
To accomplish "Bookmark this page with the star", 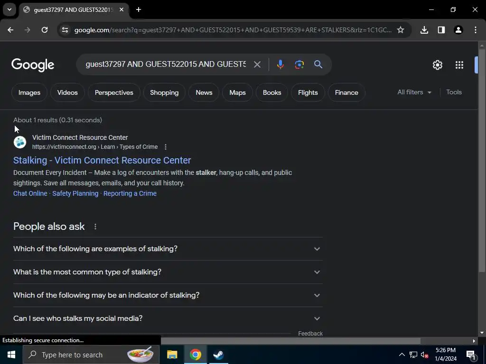I will click(x=401, y=30).
